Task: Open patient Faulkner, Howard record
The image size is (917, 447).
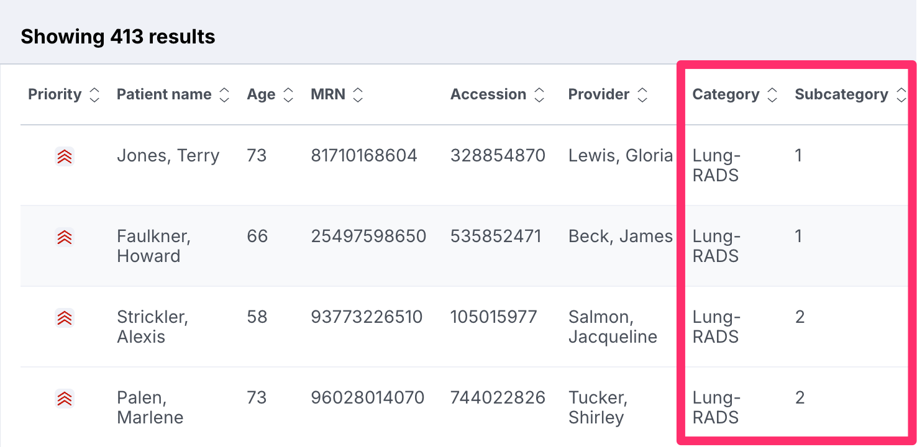Action: (x=154, y=246)
